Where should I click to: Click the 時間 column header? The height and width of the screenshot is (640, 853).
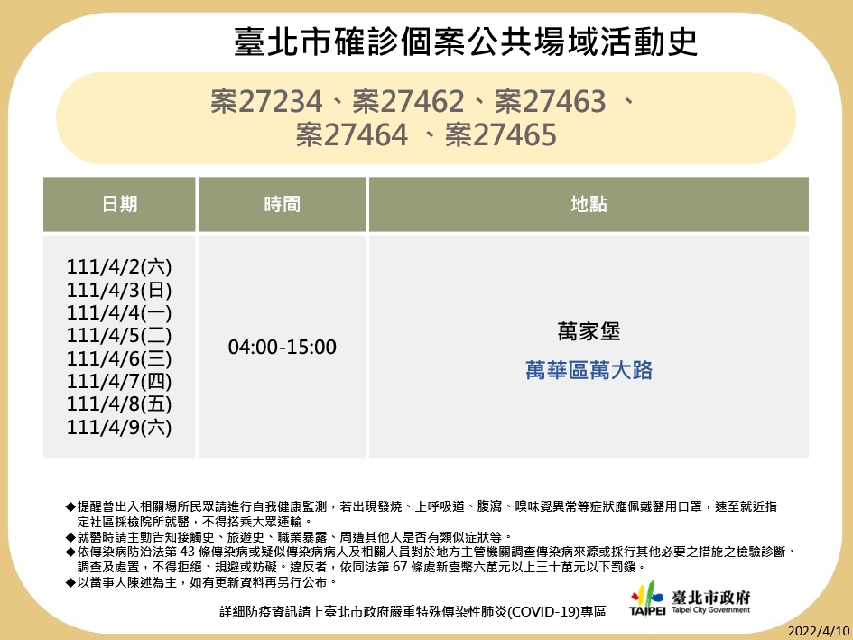click(x=282, y=205)
